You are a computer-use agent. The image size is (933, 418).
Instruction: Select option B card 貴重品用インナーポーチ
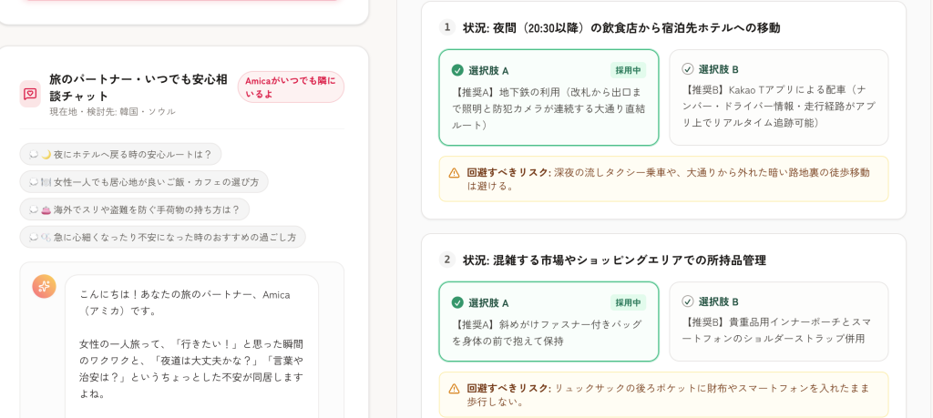778,321
